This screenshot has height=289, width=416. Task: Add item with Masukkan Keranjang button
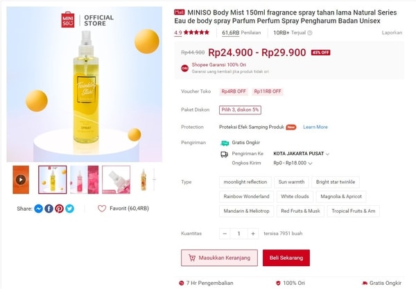point(219,258)
